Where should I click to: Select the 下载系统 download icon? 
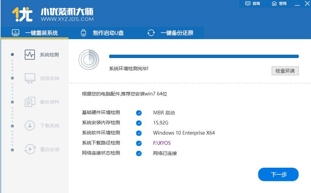[x=30, y=126]
